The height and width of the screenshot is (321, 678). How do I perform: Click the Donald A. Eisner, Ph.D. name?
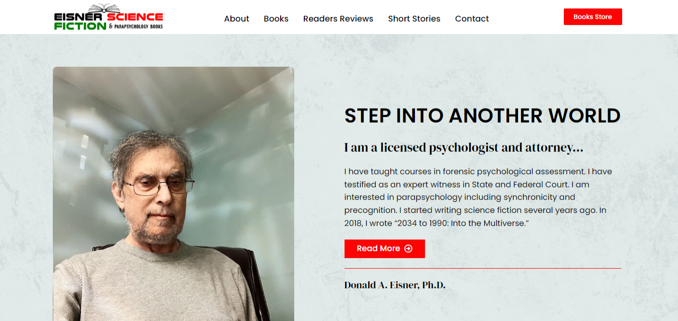tap(395, 285)
